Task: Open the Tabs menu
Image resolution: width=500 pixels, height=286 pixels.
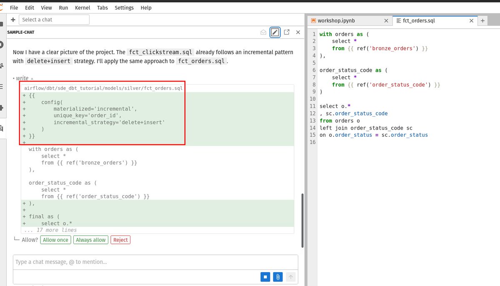Action: pos(102,8)
